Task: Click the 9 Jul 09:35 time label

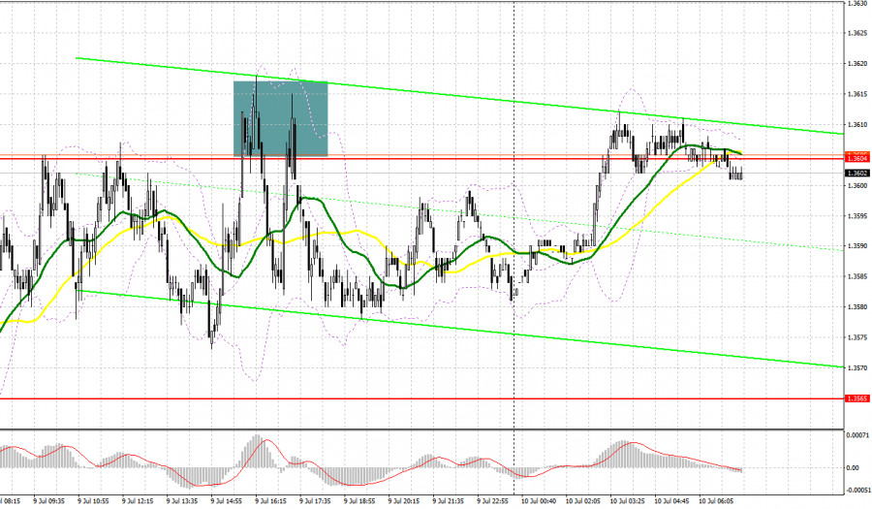Action: click(x=49, y=501)
